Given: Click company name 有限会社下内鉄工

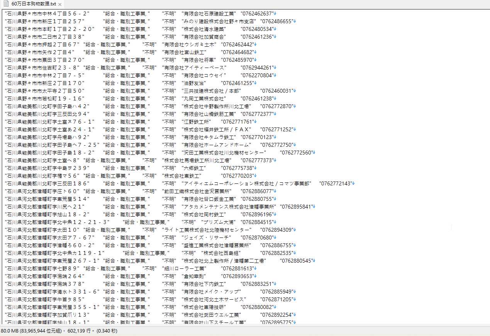Looking at the screenshot, I should click(204, 284).
